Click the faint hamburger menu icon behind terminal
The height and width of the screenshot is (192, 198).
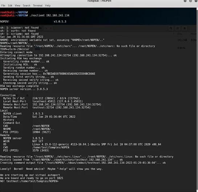(185, 28)
